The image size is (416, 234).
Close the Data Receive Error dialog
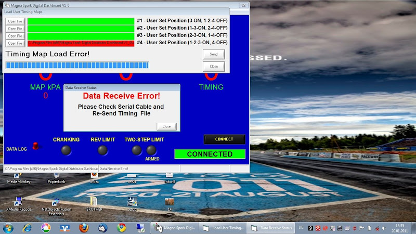(x=166, y=126)
